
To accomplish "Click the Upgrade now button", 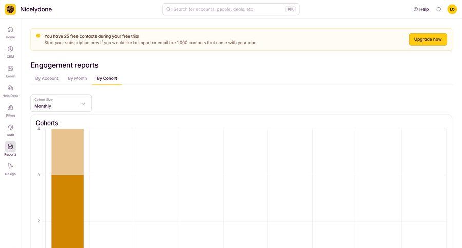I will click(x=428, y=39).
